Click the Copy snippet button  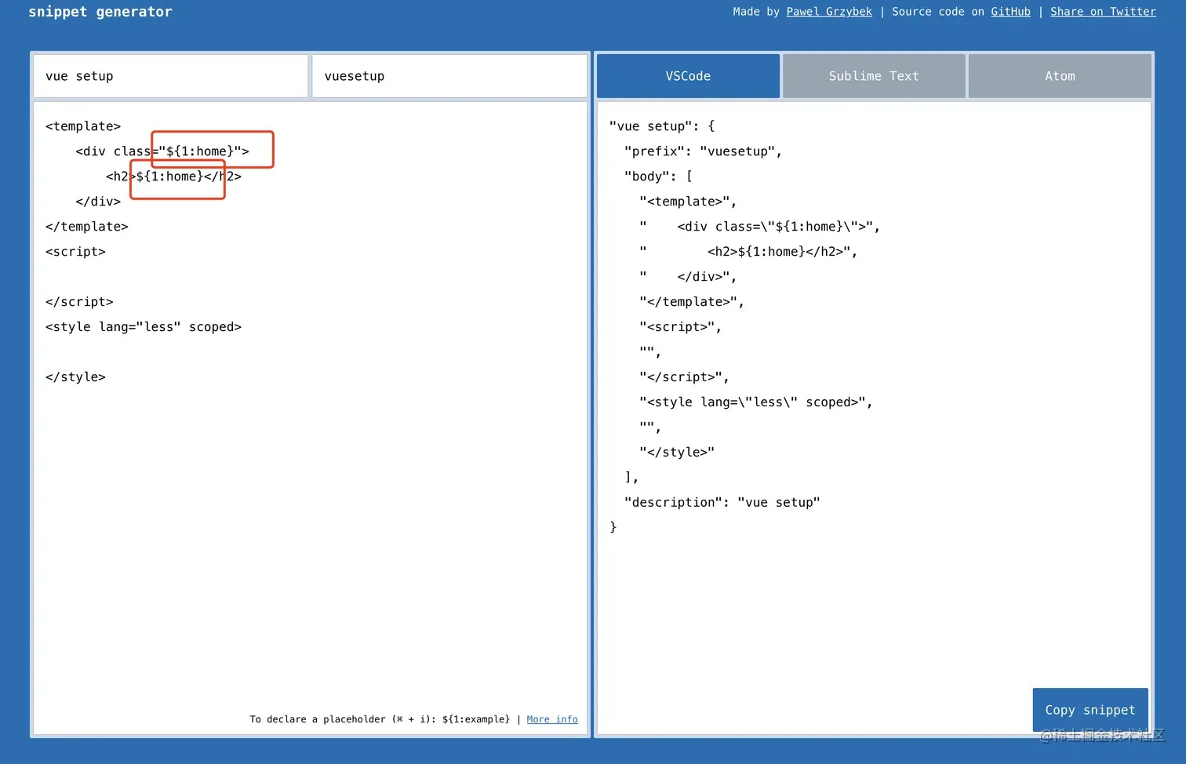point(1090,710)
